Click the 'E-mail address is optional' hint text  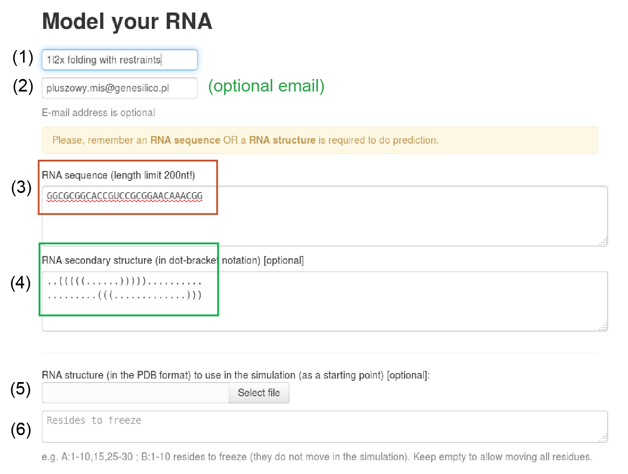tap(98, 113)
